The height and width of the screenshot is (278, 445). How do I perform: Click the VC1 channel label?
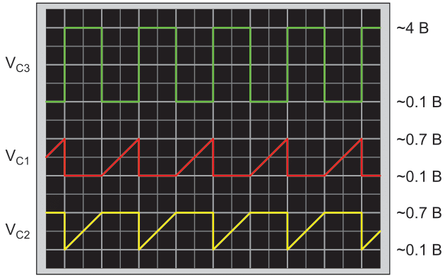18,157
